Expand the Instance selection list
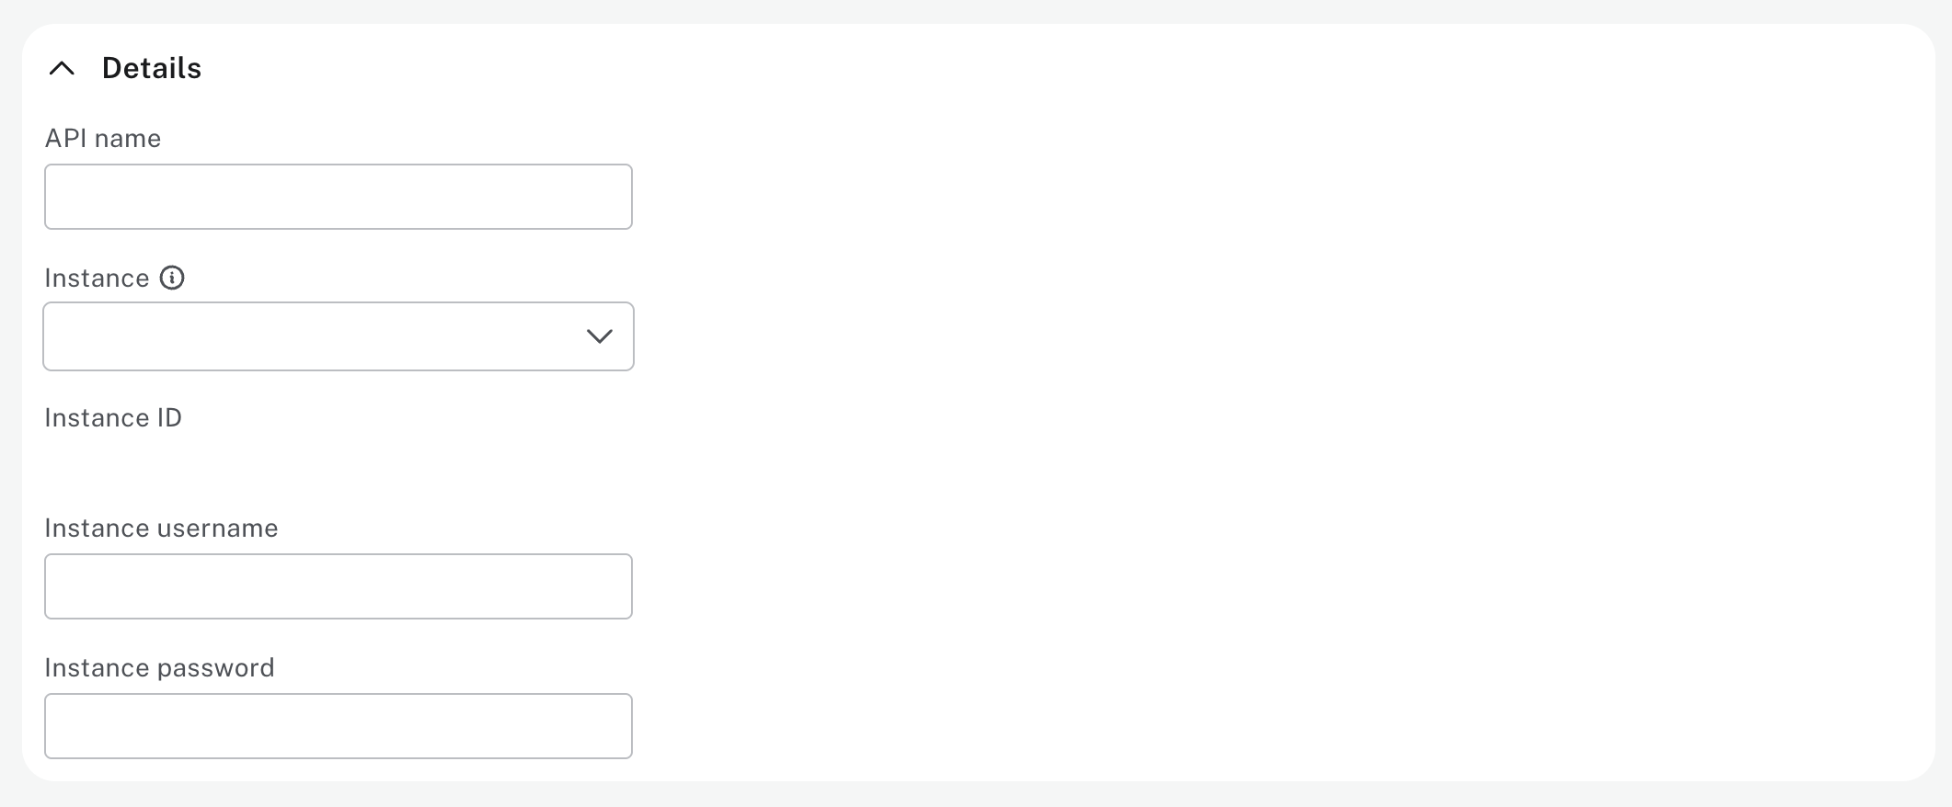Viewport: 1952px width, 807px height. click(x=339, y=336)
